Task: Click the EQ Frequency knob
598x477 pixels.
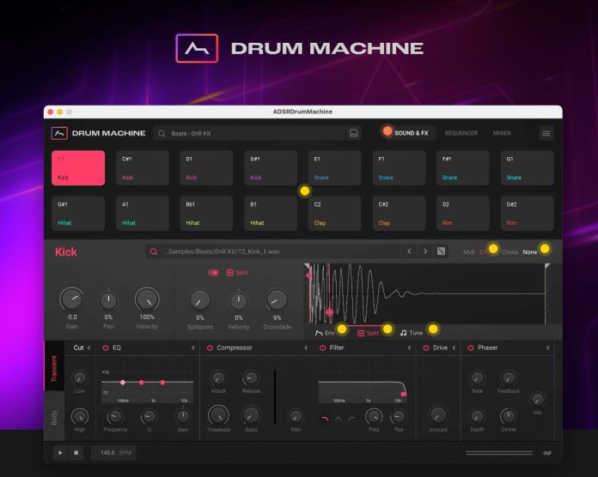Action: coord(115,417)
